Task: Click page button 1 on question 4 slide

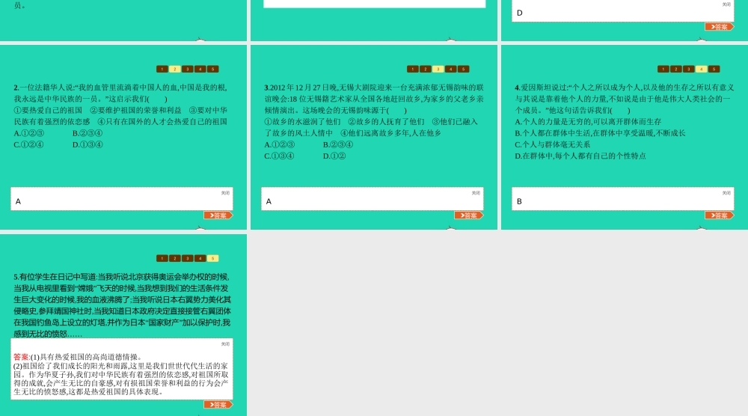Action: 663,69
